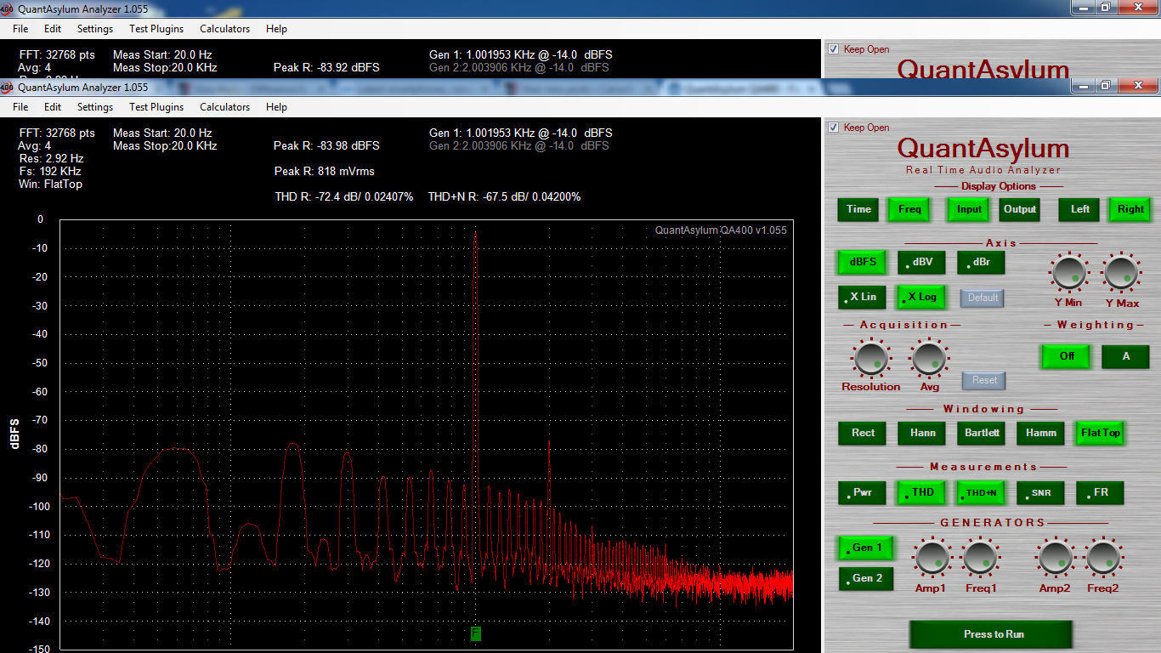Select the Rect window function
Image resolution: width=1161 pixels, height=653 pixels.
862,433
